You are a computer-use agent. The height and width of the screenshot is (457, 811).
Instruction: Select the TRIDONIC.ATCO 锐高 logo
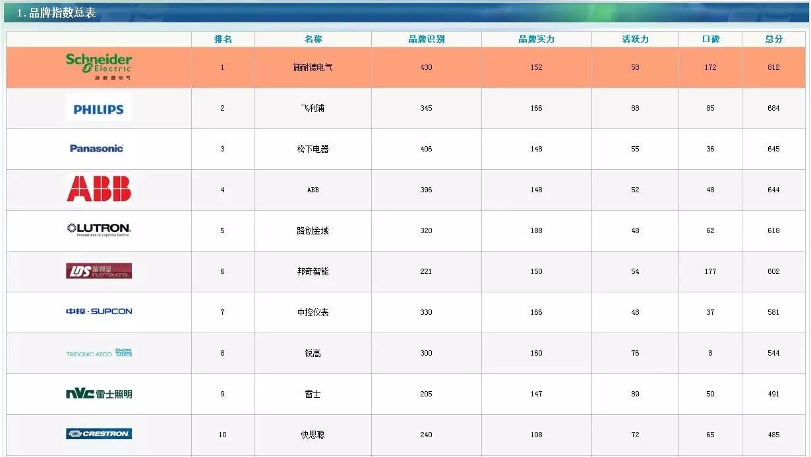click(x=98, y=353)
